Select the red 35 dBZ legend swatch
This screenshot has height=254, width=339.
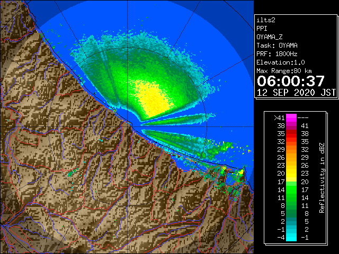coord(291,134)
